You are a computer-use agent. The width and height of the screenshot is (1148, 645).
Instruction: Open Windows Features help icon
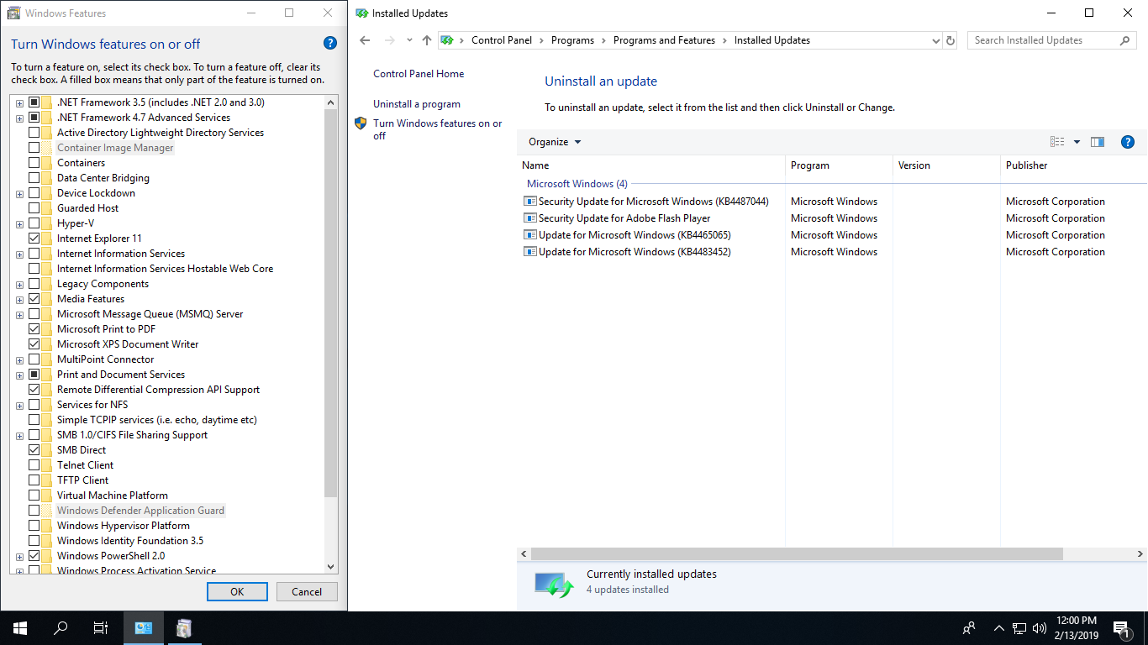330,44
